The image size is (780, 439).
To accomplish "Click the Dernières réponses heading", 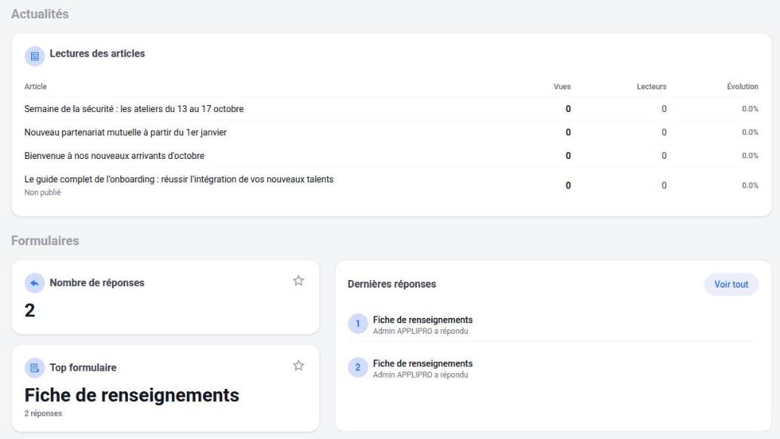I will coord(392,284).
